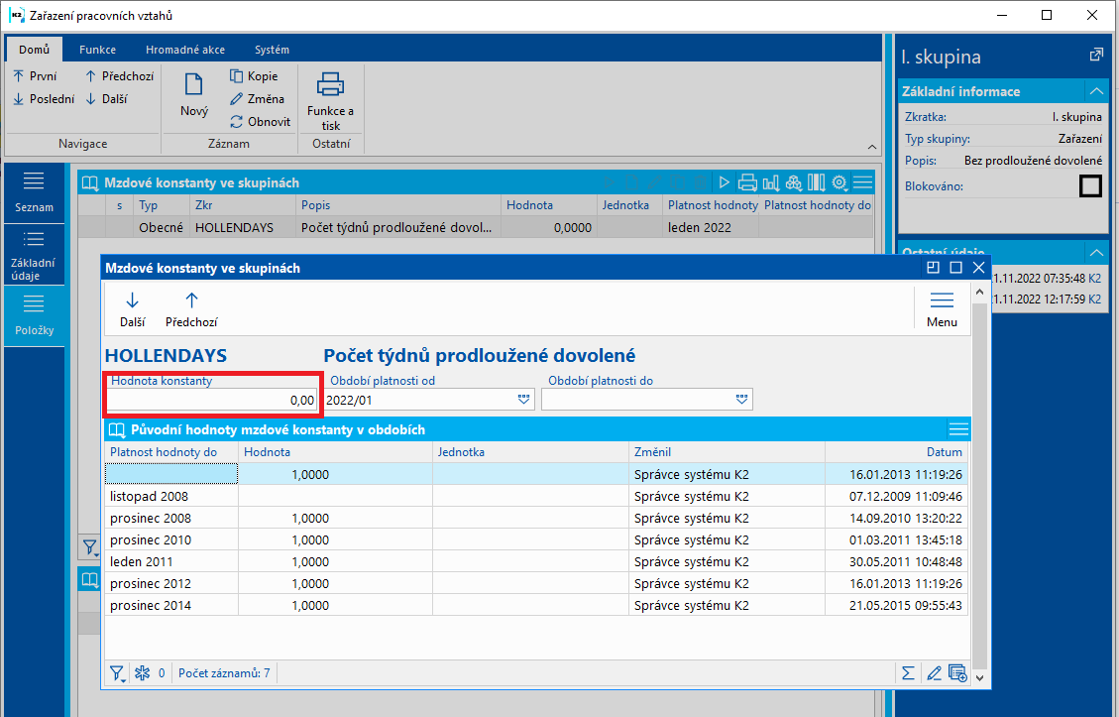1119x717 pixels.
Task: Open the Hromadné akce tab
Action: [184, 50]
